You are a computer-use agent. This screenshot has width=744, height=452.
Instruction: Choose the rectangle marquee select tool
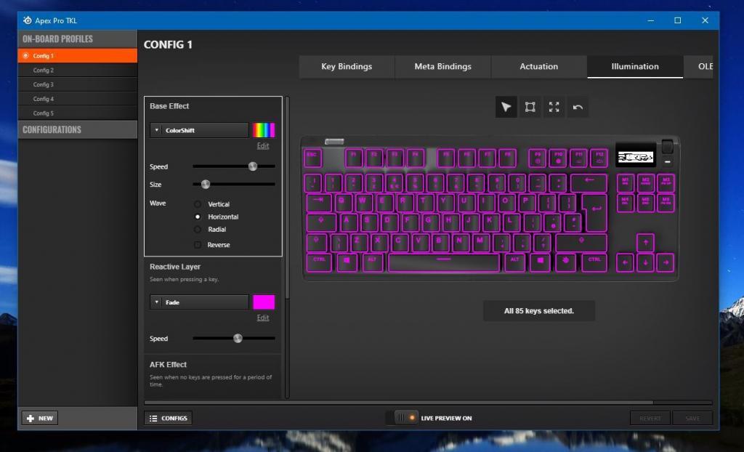530,108
